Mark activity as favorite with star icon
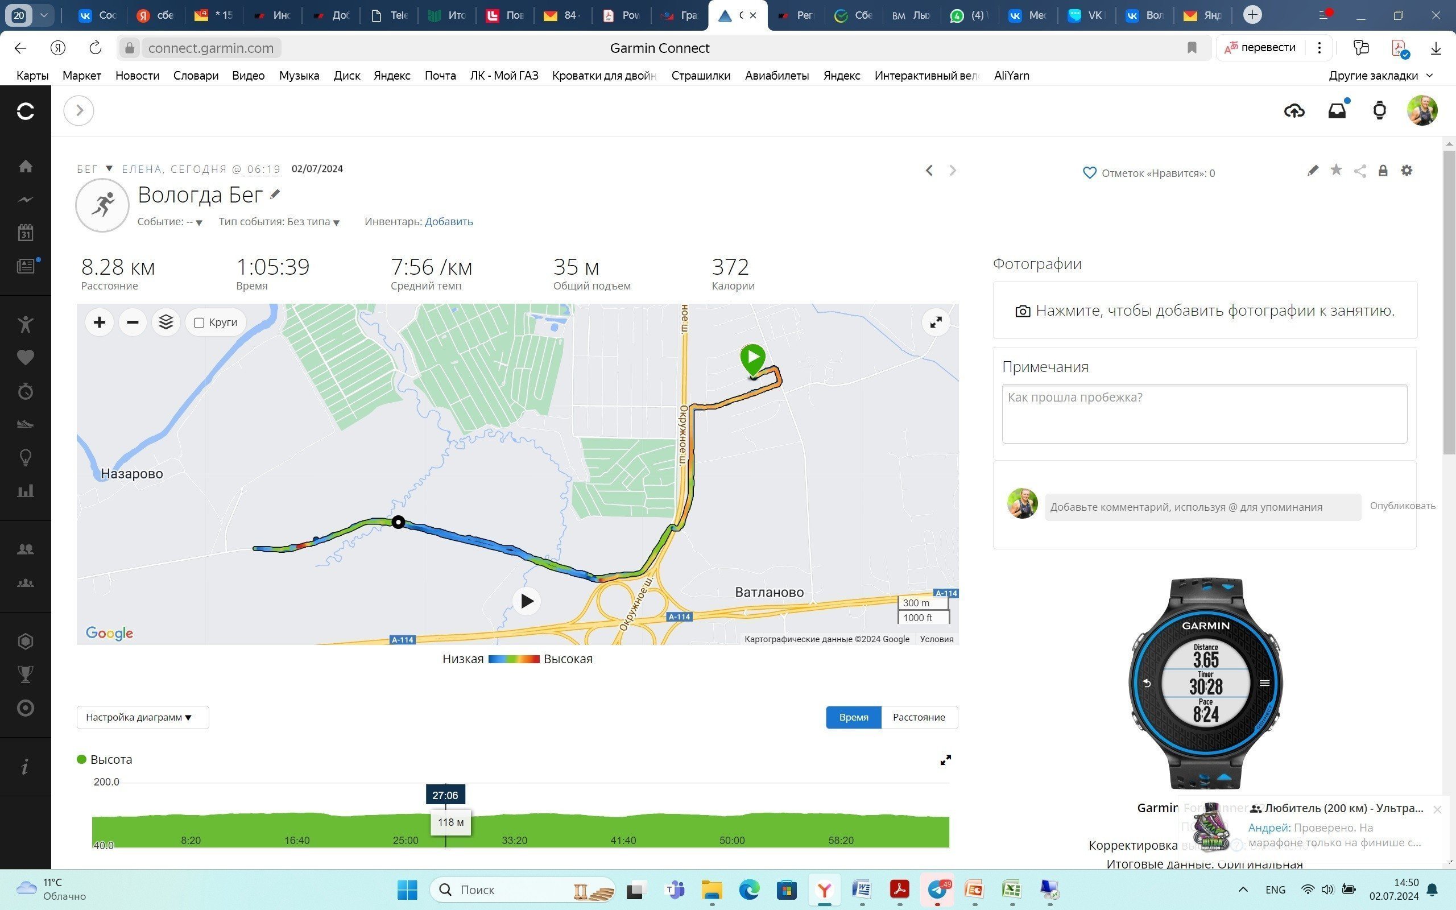Screen dimensions: 1456x910 click(x=1336, y=170)
